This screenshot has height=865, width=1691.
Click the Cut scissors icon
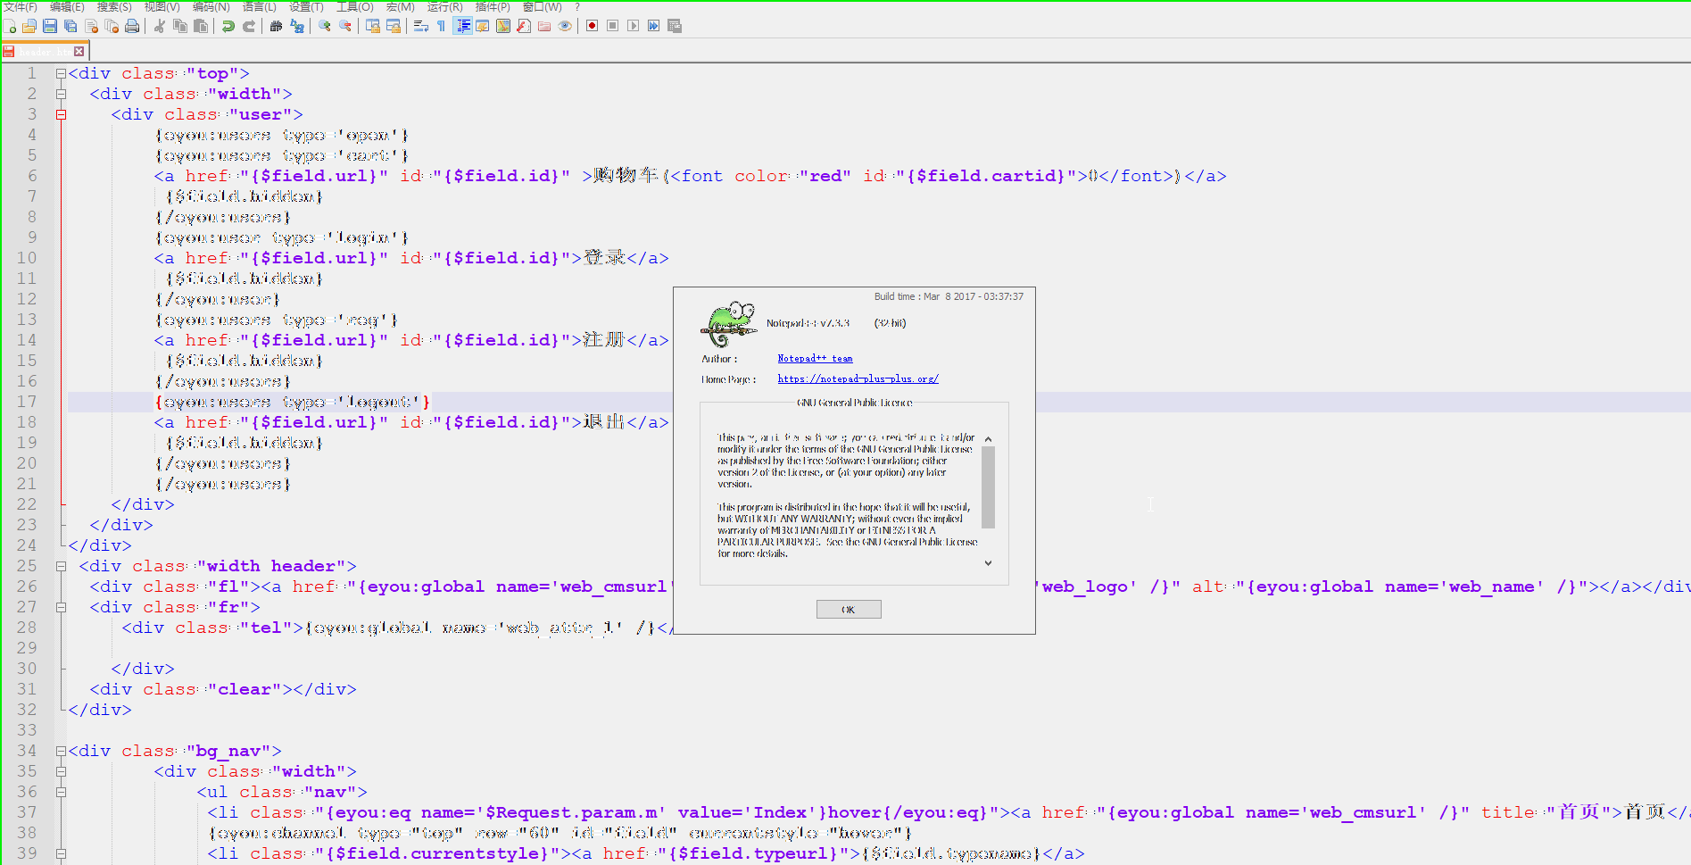click(160, 26)
